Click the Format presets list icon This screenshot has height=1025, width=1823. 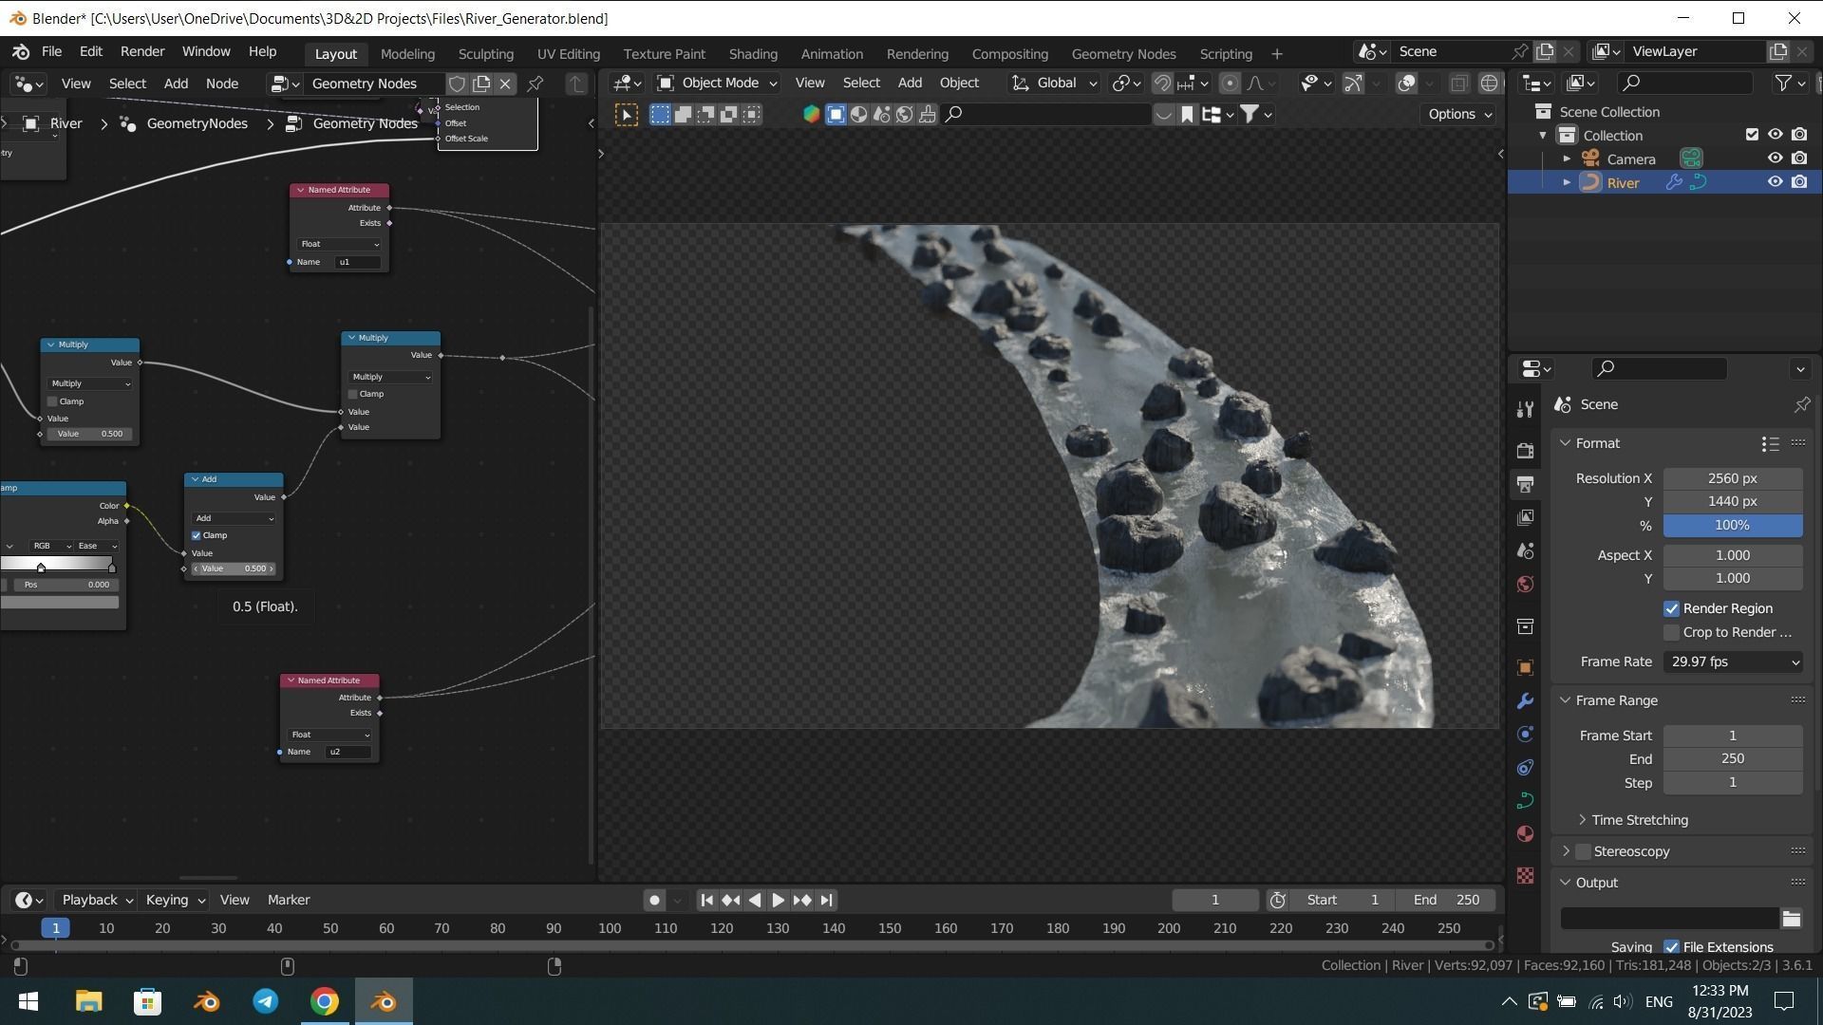pyautogui.click(x=1770, y=443)
